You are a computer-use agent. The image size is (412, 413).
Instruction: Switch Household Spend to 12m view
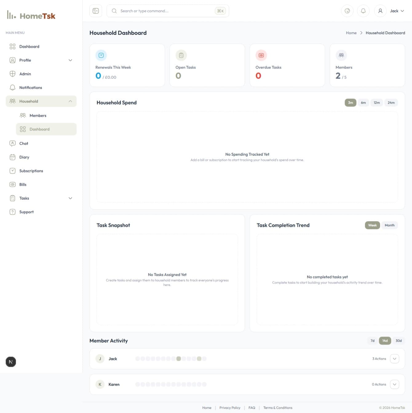[x=377, y=102]
